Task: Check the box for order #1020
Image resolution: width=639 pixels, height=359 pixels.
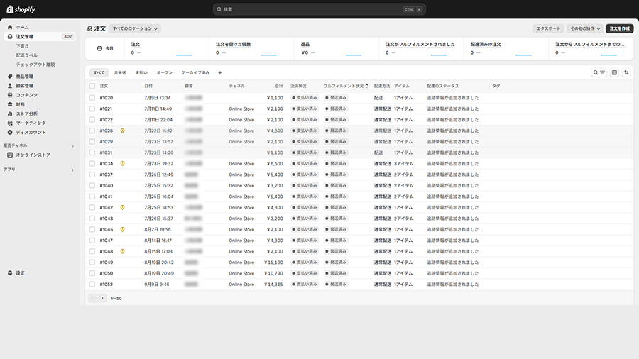Action: [x=92, y=98]
